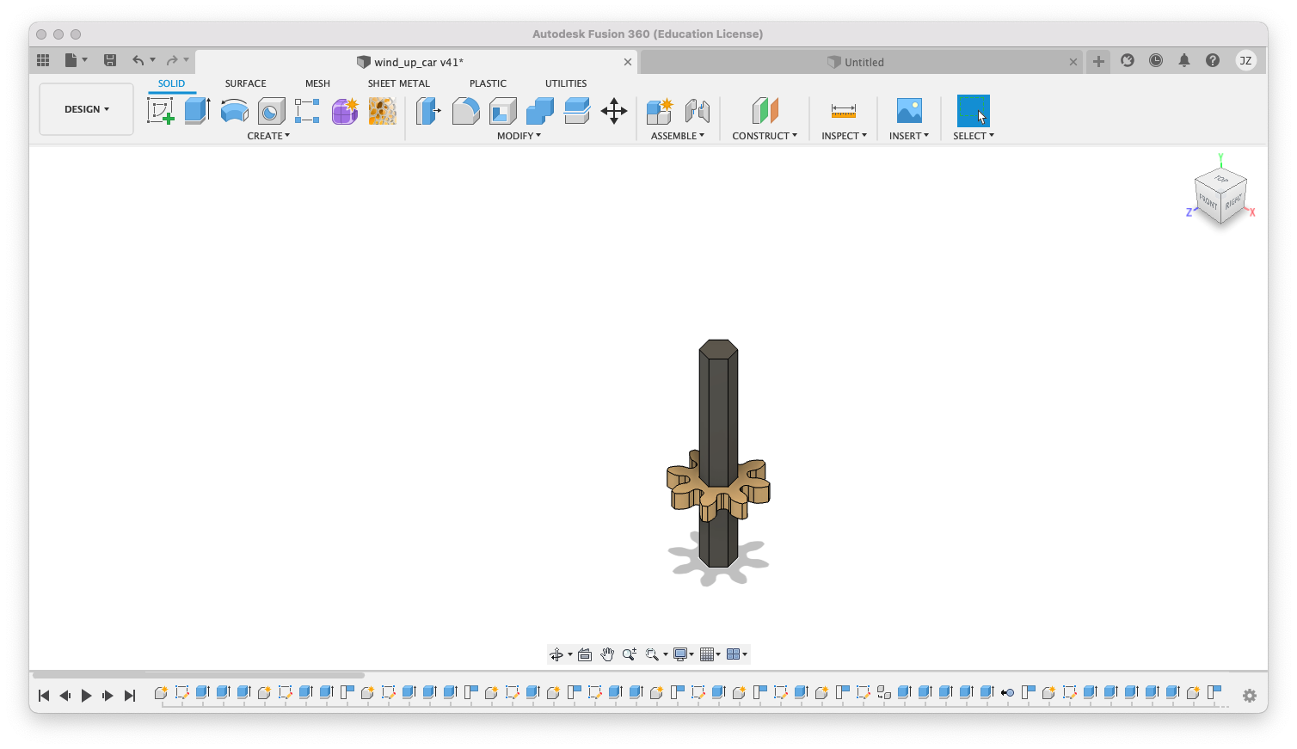Select the Joint tool
This screenshot has height=749, width=1297.
point(698,111)
